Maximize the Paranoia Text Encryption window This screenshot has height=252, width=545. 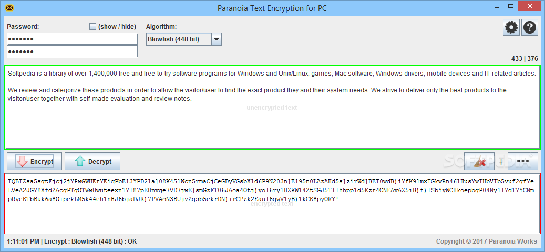coord(511,6)
